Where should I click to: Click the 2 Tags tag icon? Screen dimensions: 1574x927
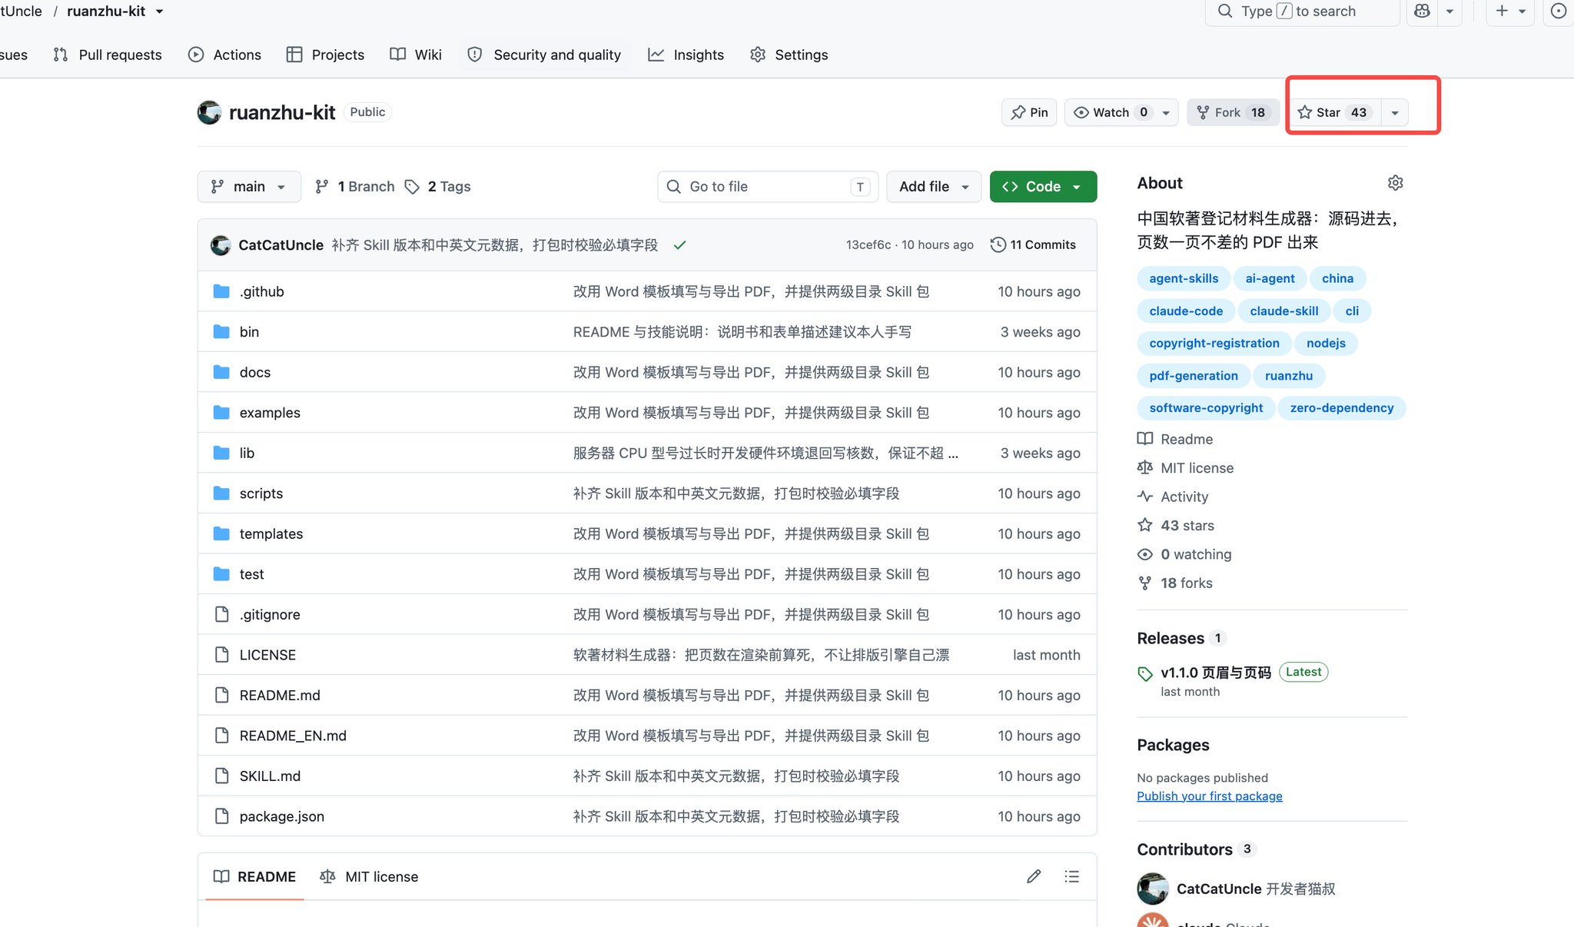point(412,187)
